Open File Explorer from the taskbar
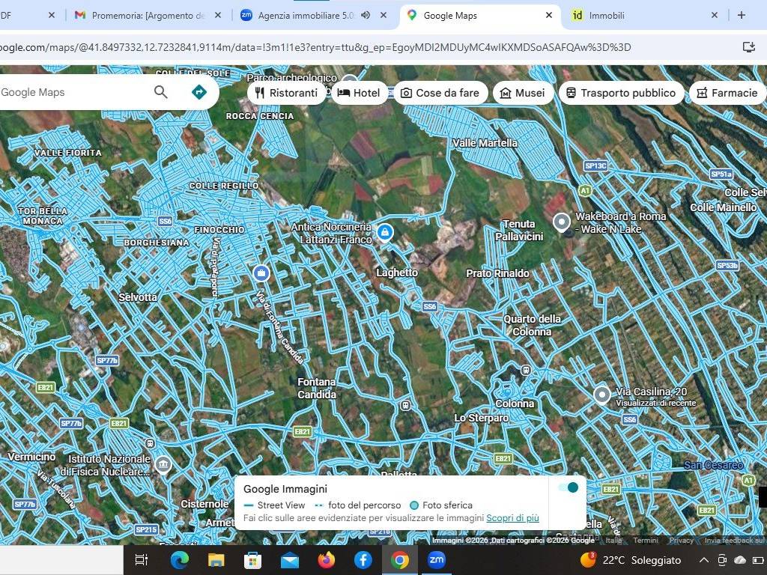 [x=216, y=560]
